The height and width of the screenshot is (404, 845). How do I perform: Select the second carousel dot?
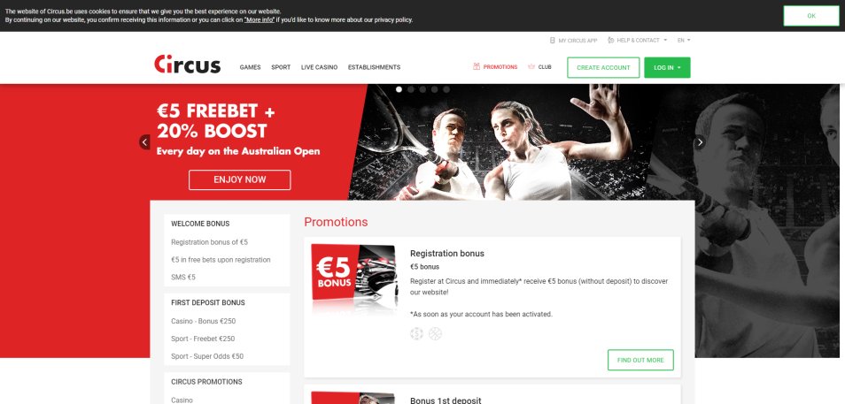(x=411, y=89)
